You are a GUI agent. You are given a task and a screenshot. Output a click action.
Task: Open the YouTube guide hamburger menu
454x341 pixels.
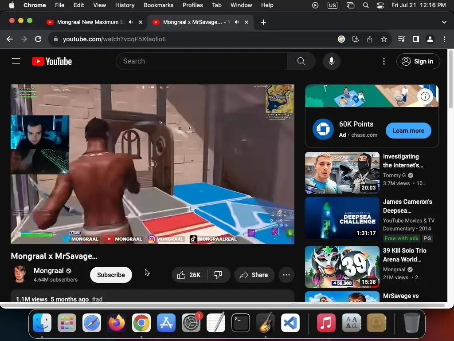pos(16,61)
